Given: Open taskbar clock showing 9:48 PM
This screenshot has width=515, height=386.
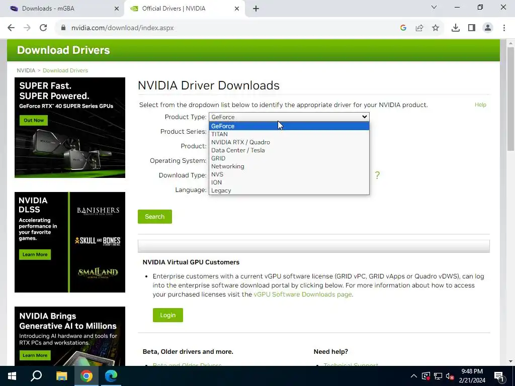Looking at the screenshot, I should point(472,376).
